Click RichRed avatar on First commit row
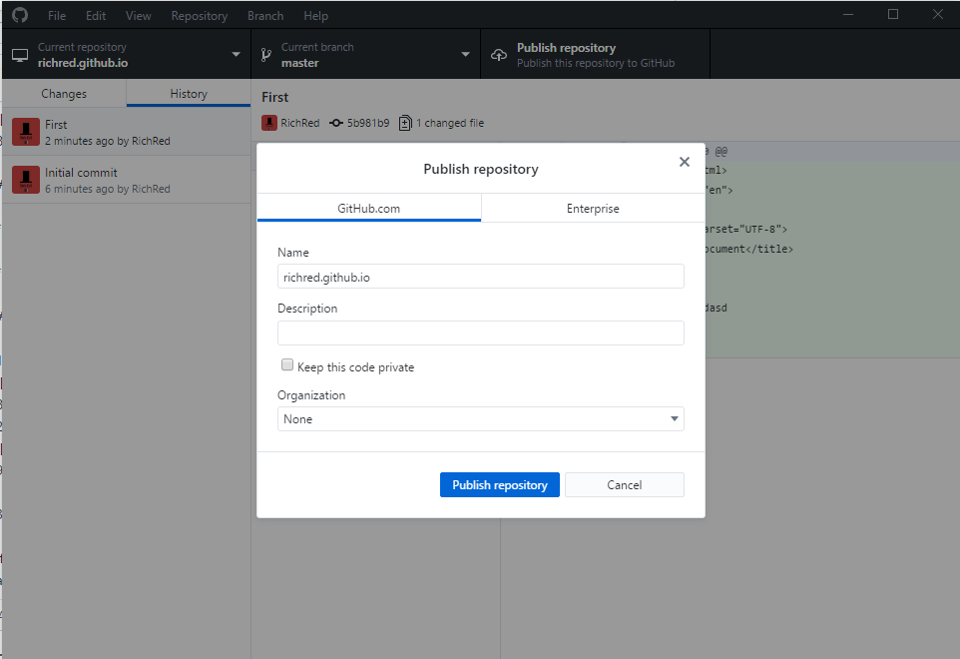The height and width of the screenshot is (659, 960). click(26, 132)
